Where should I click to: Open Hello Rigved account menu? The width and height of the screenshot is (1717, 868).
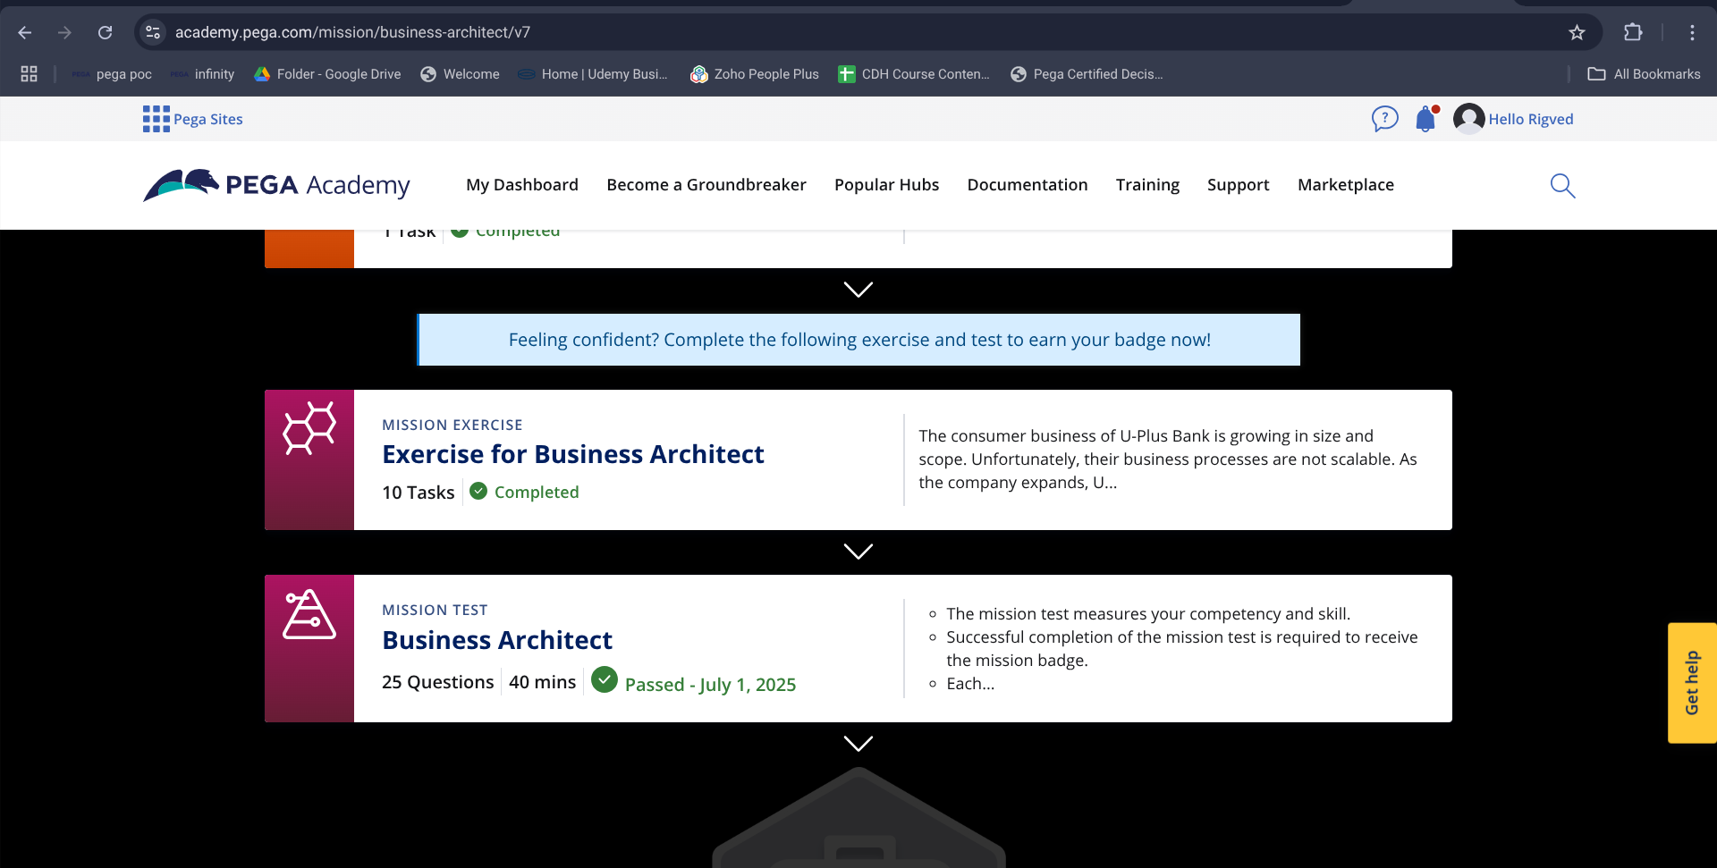tap(1530, 119)
